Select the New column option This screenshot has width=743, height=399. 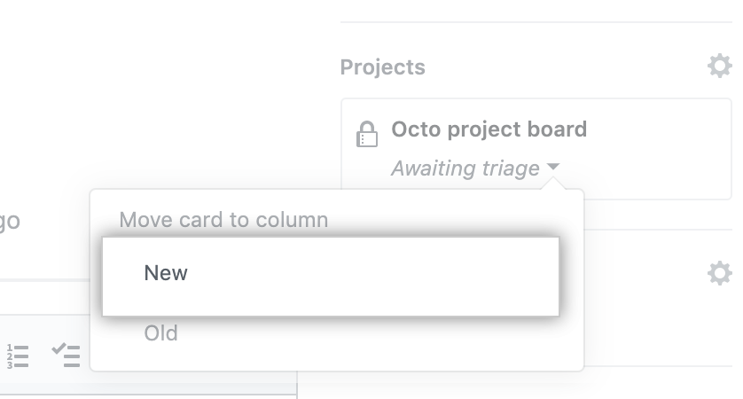pos(166,273)
